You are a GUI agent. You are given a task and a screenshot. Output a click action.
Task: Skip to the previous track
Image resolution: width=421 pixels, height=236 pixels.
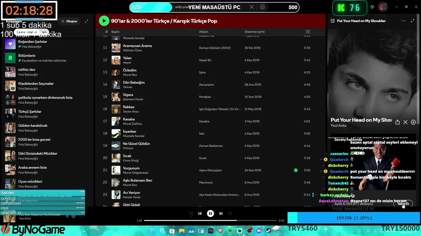tap(200, 213)
